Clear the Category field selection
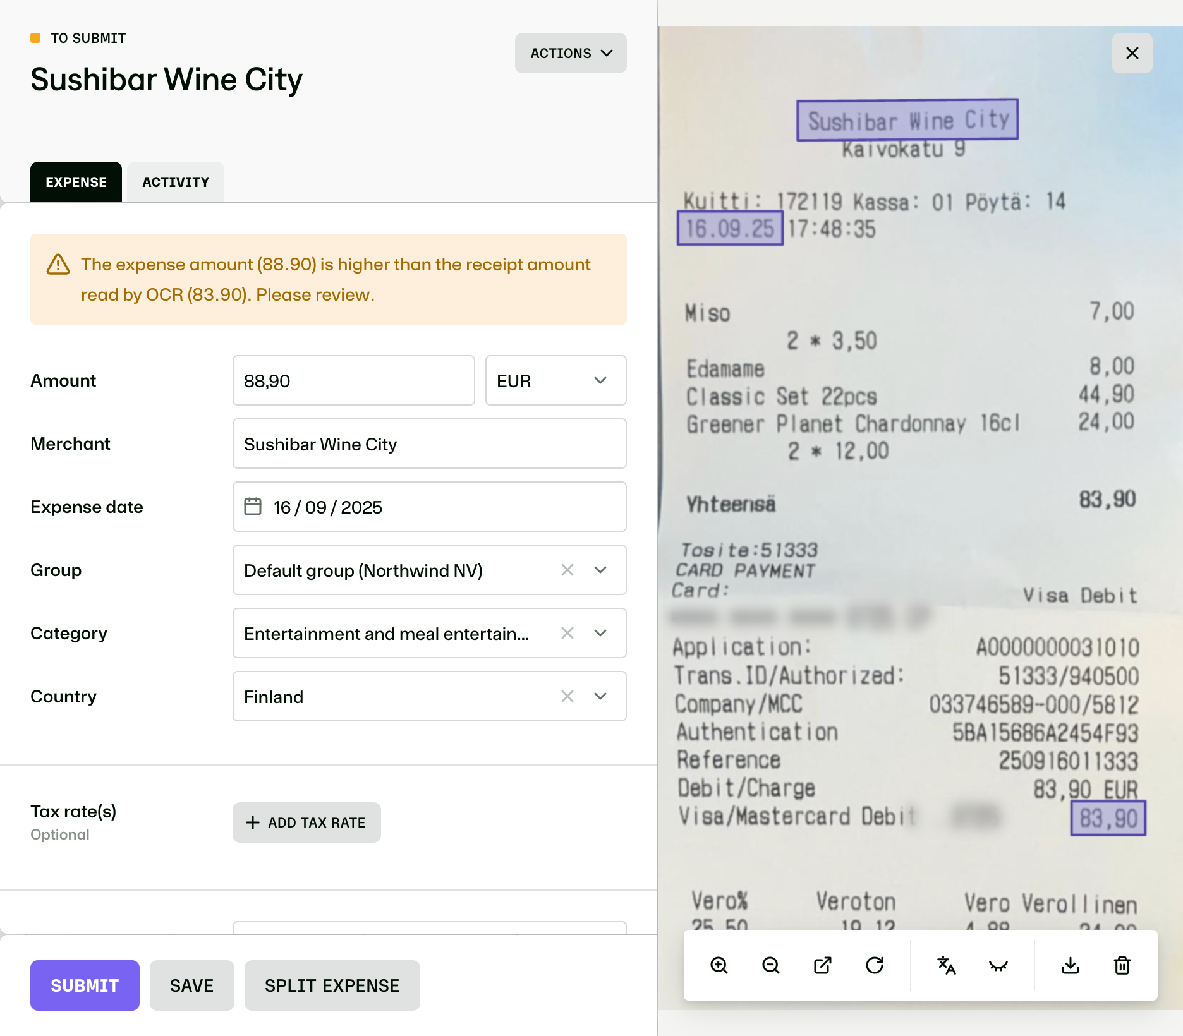 coord(567,633)
